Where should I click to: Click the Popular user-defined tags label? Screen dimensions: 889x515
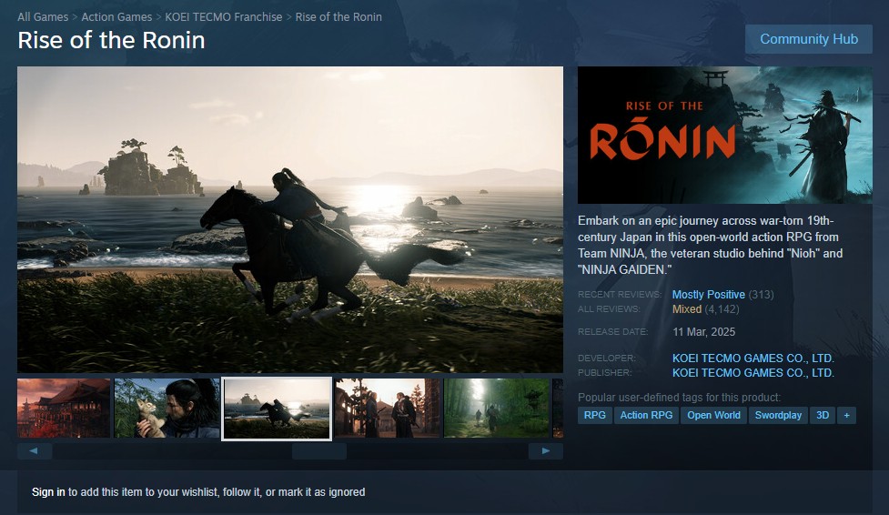679,398
